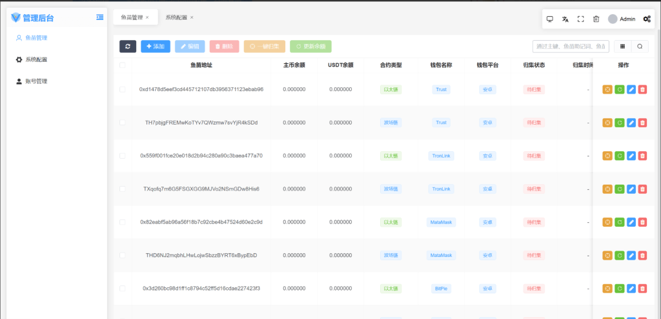Click the 安卓 tag in THD6NJ2mqbh row

[x=488, y=255]
